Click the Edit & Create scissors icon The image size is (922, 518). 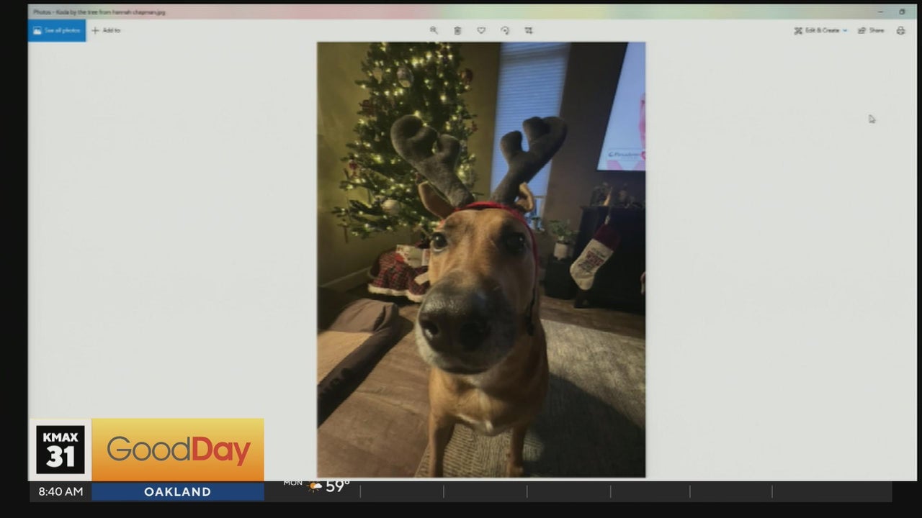798,30
